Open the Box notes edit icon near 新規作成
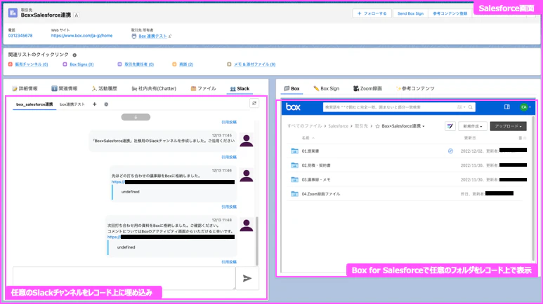This screenshot has height=304, width=543. click(x=450, y=126)
